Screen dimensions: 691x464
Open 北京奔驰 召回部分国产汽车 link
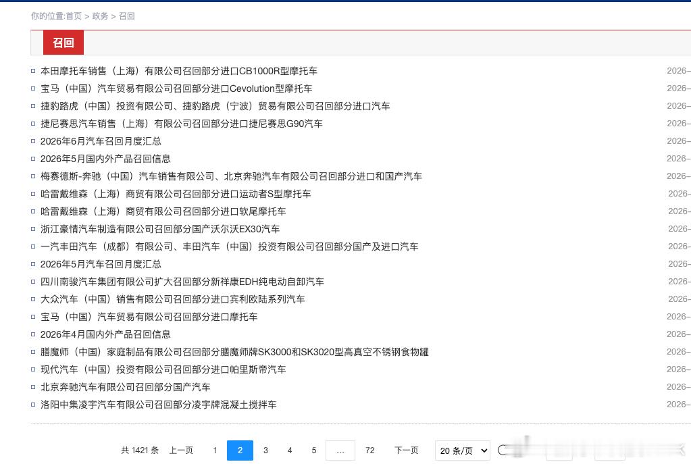pos(125,387)
